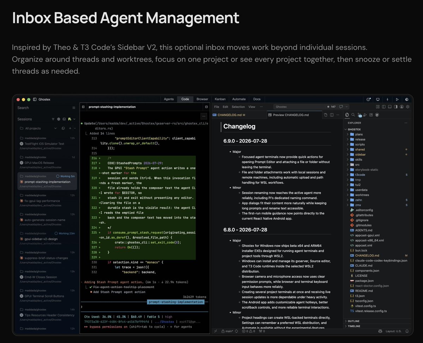Click the customize layout icon
The height and width of the screenshot is (343, 423).
tap(378, 107)
